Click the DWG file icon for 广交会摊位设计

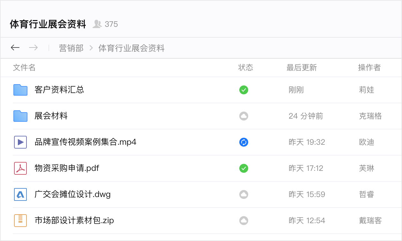pos(20,194)
